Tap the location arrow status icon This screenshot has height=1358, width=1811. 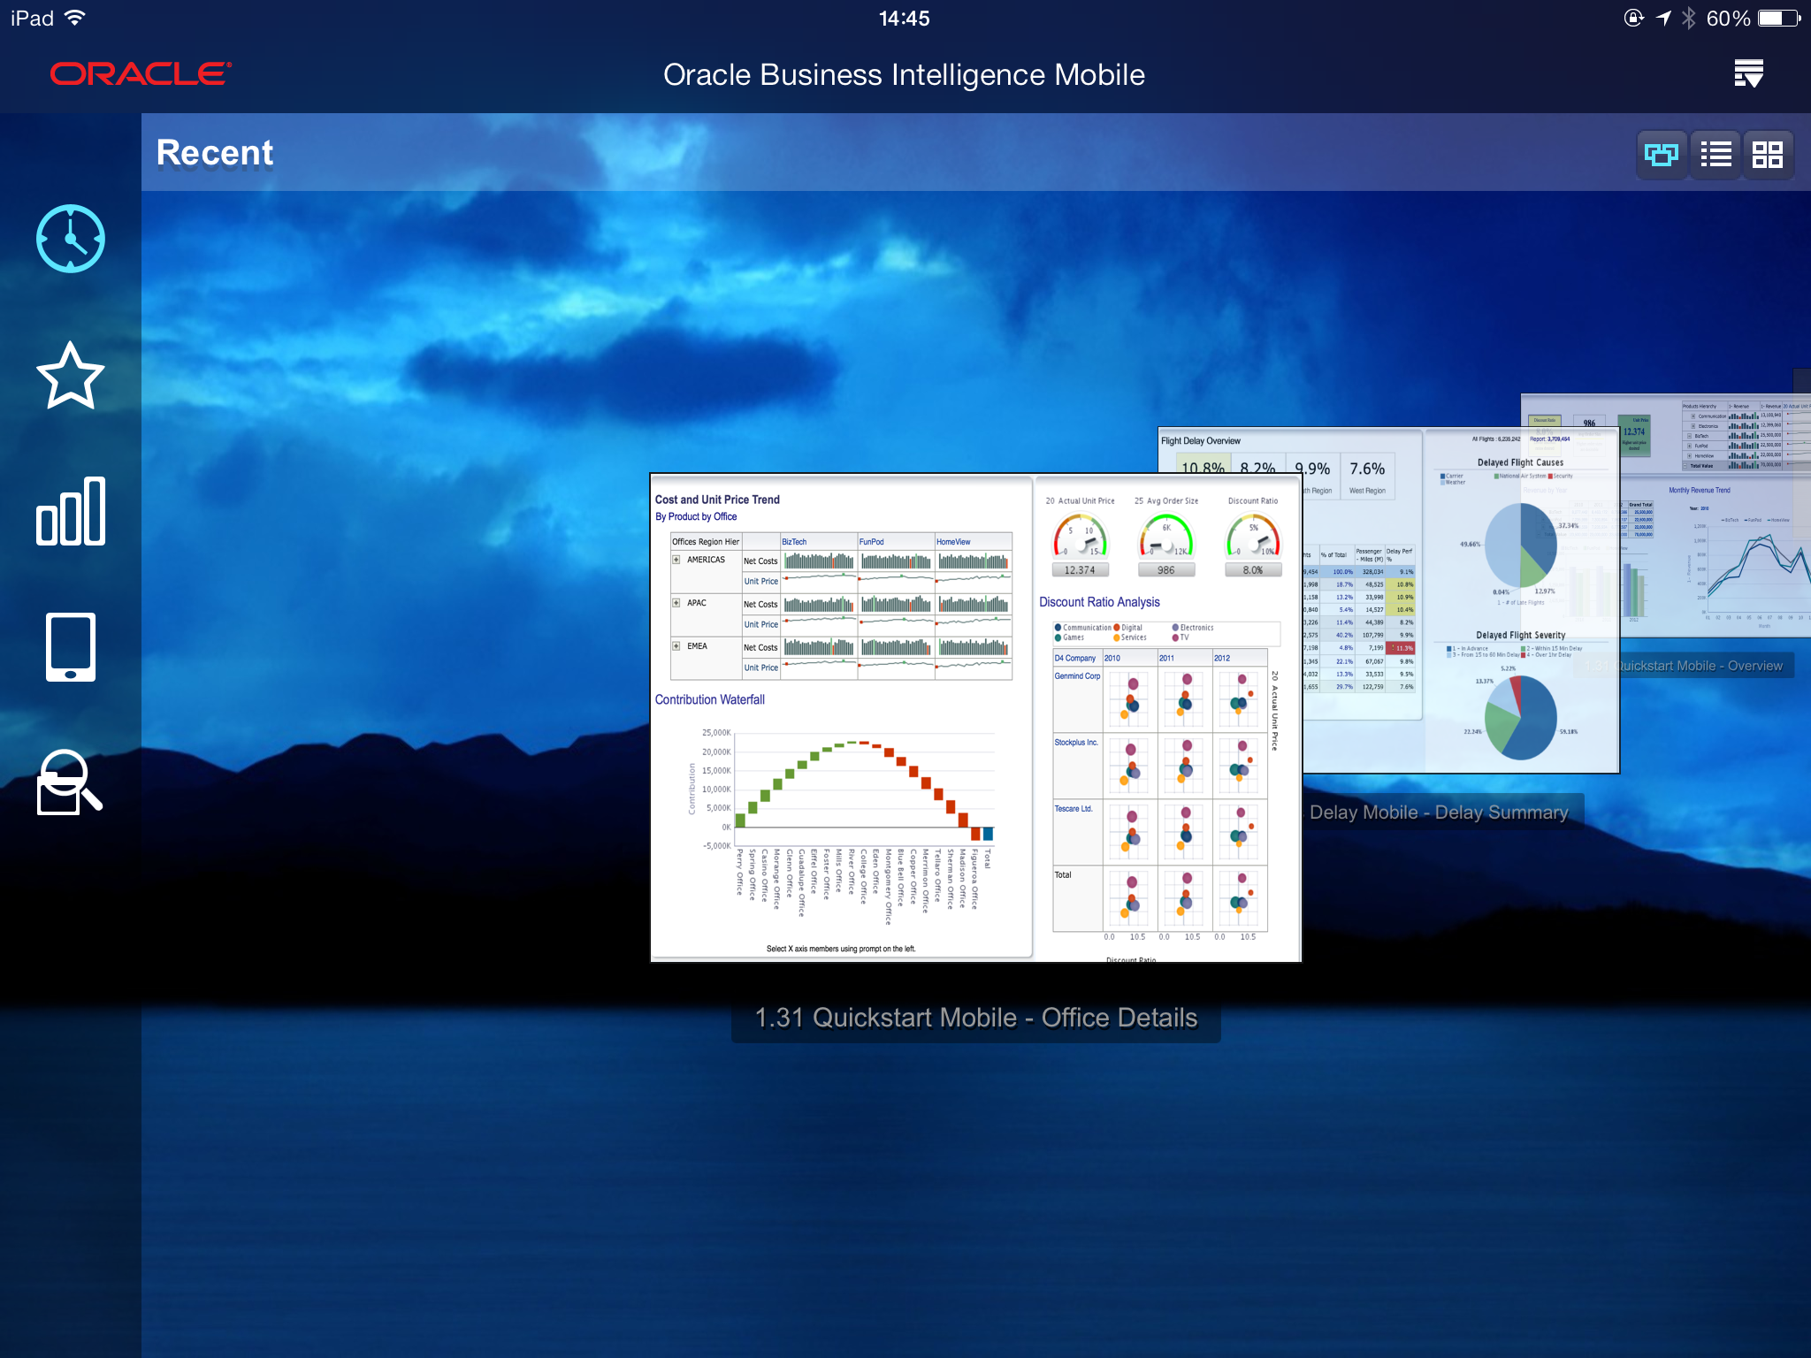point(1663,18)
